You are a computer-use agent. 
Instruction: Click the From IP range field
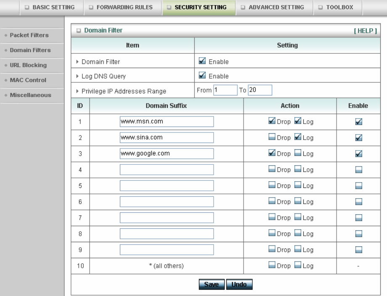point(225,90)
